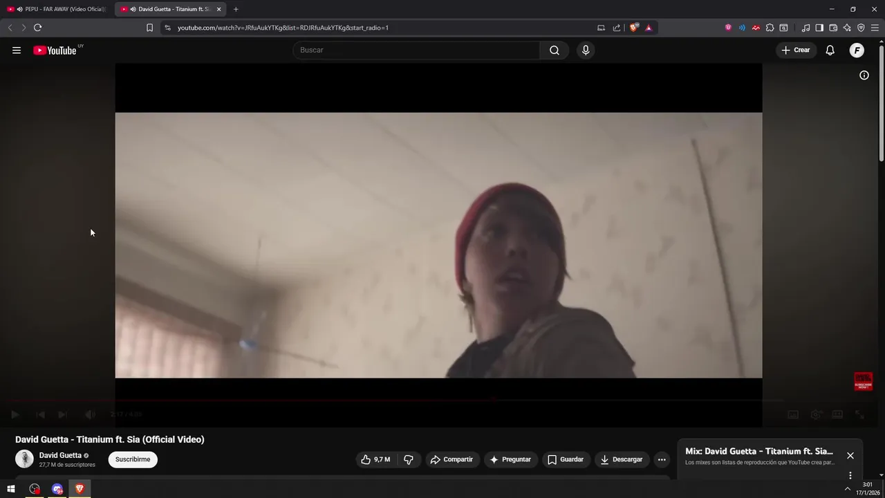Open the blue sound waves extension
This screenshot has width=885, height=498.
(x=742, y=28)
